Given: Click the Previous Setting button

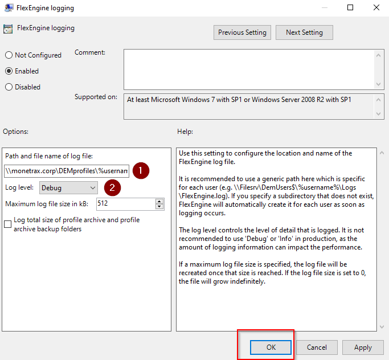Looking at the screenshot, I should [x=242, y=32].
